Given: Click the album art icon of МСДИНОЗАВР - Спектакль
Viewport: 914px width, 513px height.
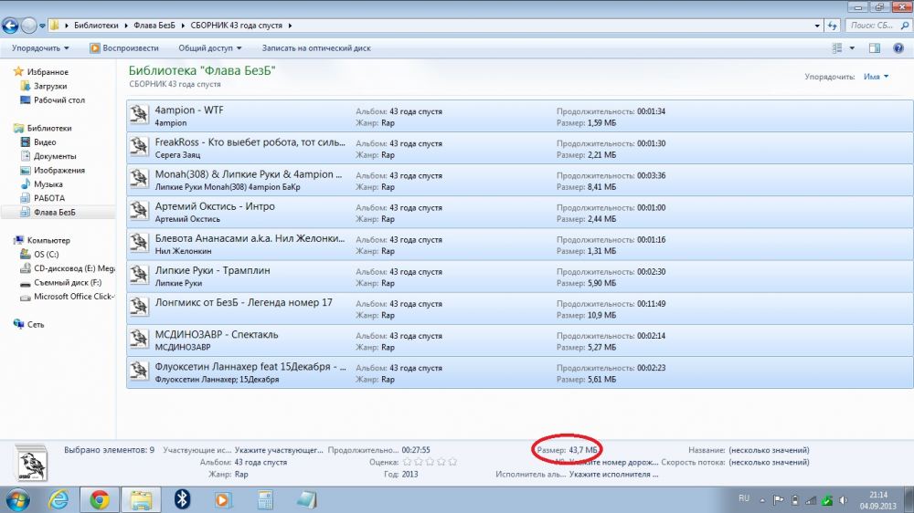Looking at the screenshot, I should (139, 339).
